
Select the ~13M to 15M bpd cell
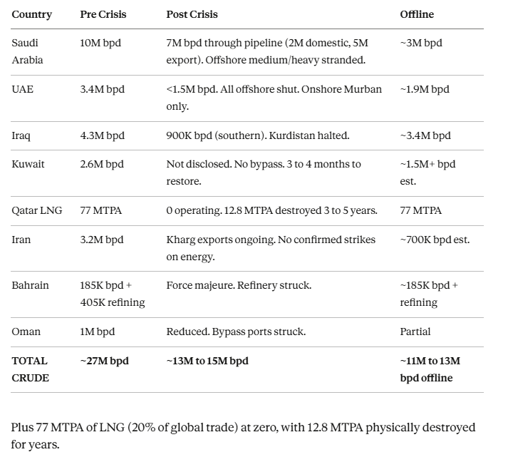pos(207,361)
